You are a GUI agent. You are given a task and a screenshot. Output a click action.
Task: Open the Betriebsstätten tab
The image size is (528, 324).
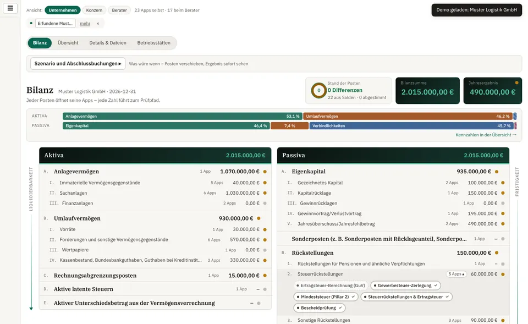pyautogui.click(x=154, y=43)
